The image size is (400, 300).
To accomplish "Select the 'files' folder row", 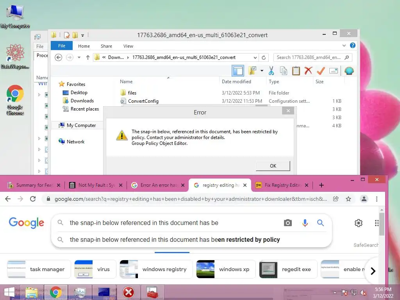I will point(230,93).
